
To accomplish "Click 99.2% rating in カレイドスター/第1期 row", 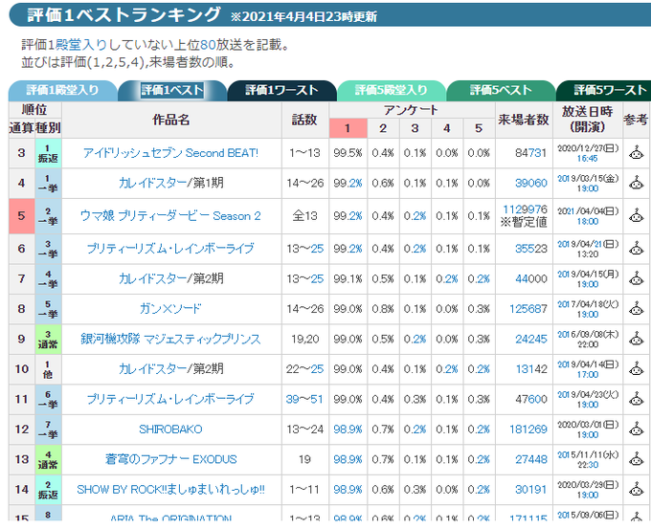I will (x=348, y=183).
